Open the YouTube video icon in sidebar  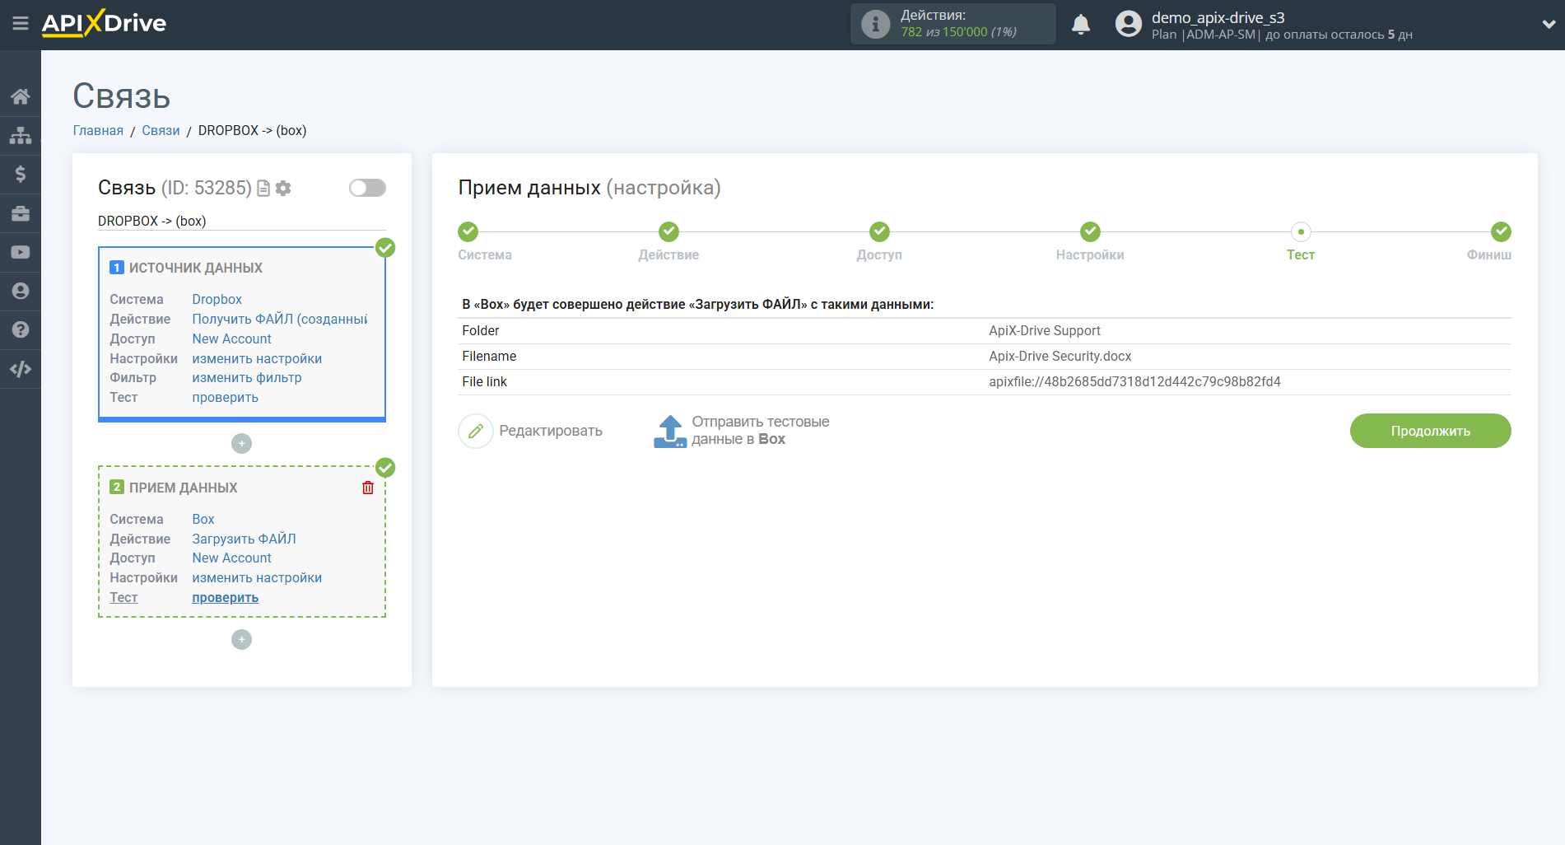tap(21, 252)
